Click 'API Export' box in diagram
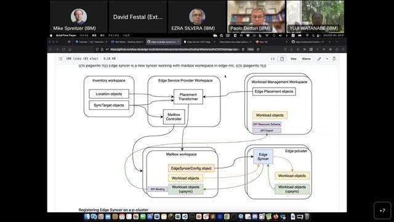This screenshot has height=222, width=394. [267, 131]
